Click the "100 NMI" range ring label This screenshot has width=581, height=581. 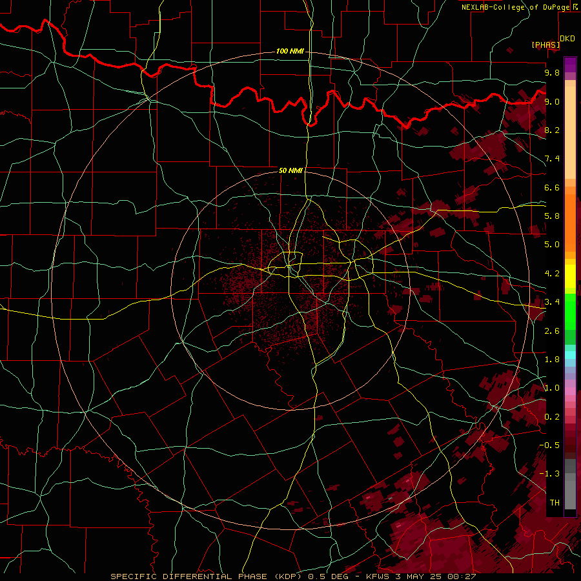point(290,51)
